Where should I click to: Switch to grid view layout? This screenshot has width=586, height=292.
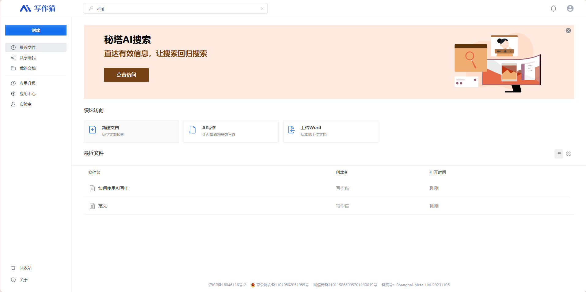click(568, 154)
